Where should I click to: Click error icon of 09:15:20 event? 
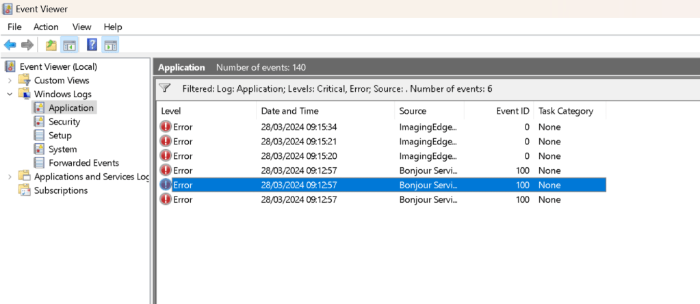click(166, 156)
